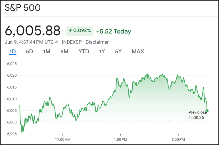219x145 pixels.
Task: Open the Disclaimer link
Action: (x=97, y=42)
